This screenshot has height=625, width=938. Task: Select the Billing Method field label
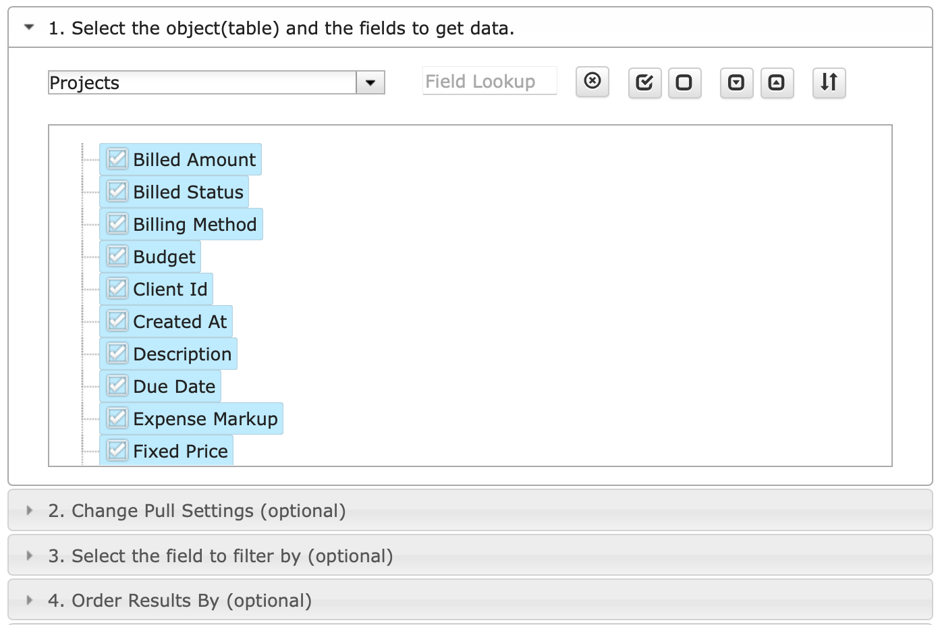click(195, 224)
